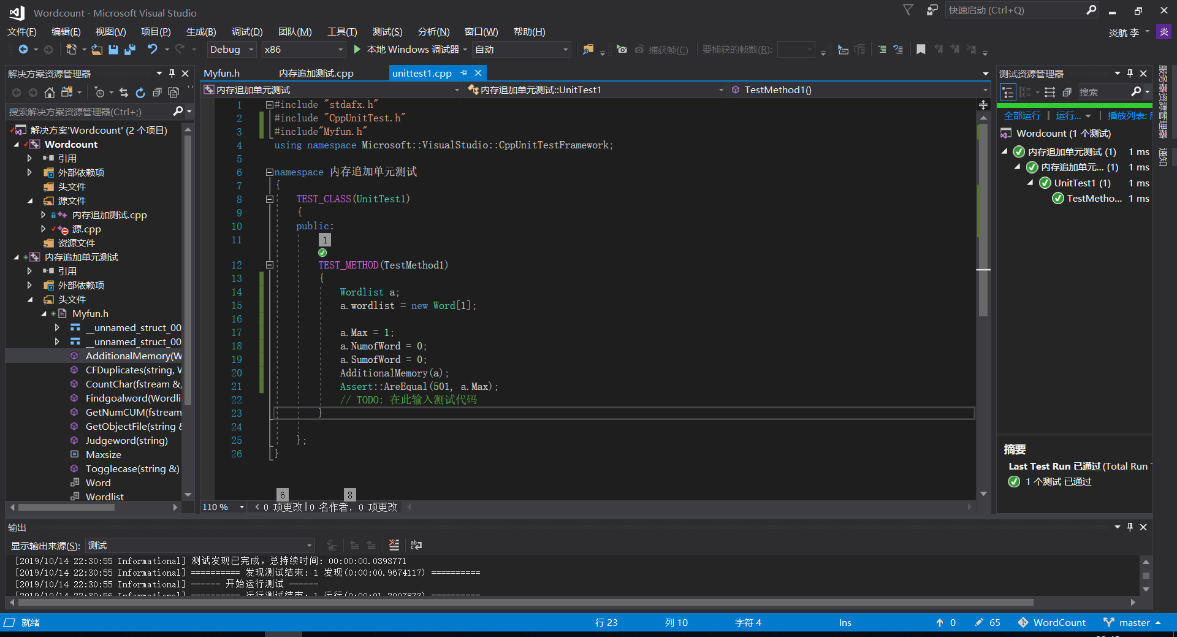
Task: Click the Show All Files icon in Solution Explorer
Action: 173,93
